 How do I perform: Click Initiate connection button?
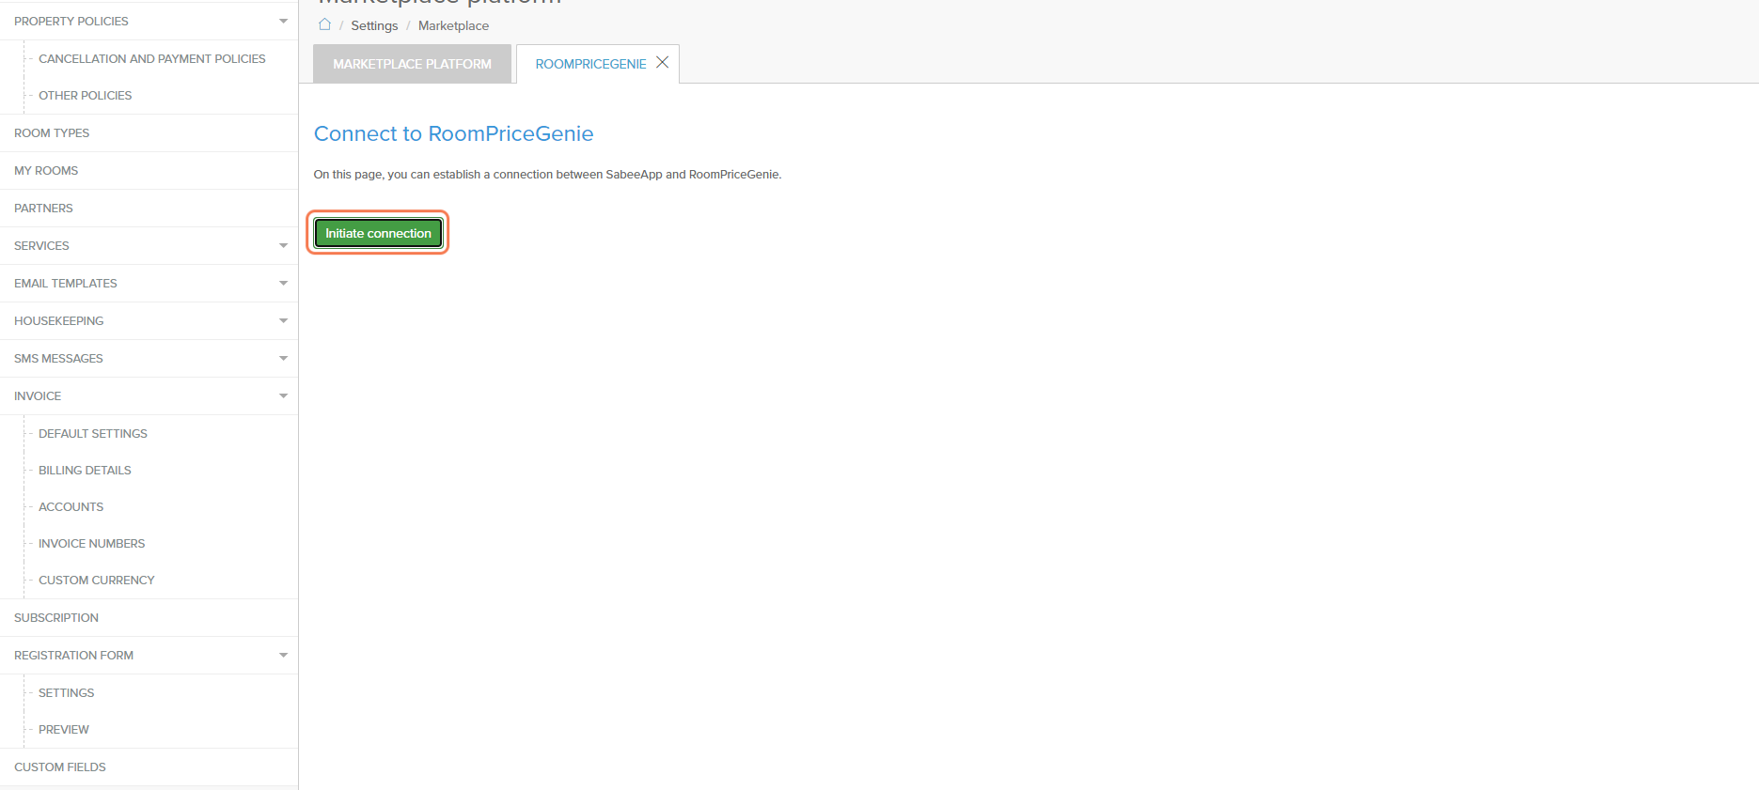click(x=378, y=233)
